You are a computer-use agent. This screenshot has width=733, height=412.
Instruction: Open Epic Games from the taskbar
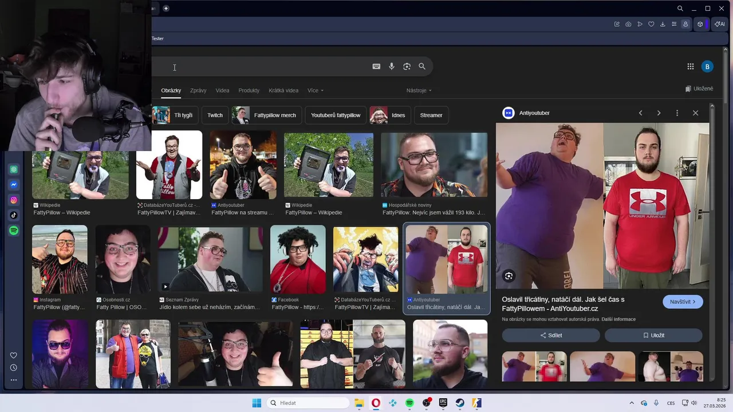(x=443, y=403)
